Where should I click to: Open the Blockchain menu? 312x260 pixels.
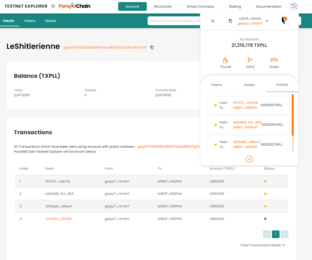click(163, 6)
